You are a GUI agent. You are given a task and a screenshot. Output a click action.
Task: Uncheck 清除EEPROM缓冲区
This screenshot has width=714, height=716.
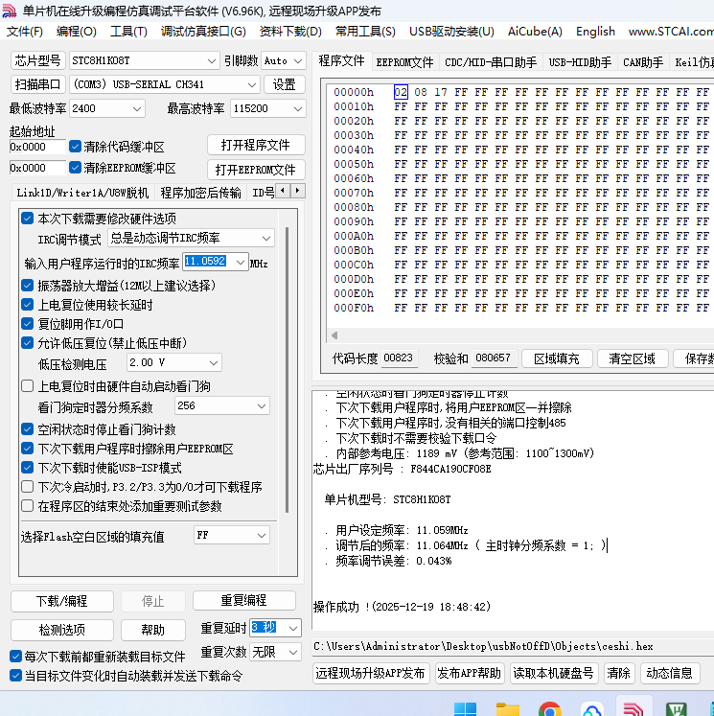click(75, 168)
